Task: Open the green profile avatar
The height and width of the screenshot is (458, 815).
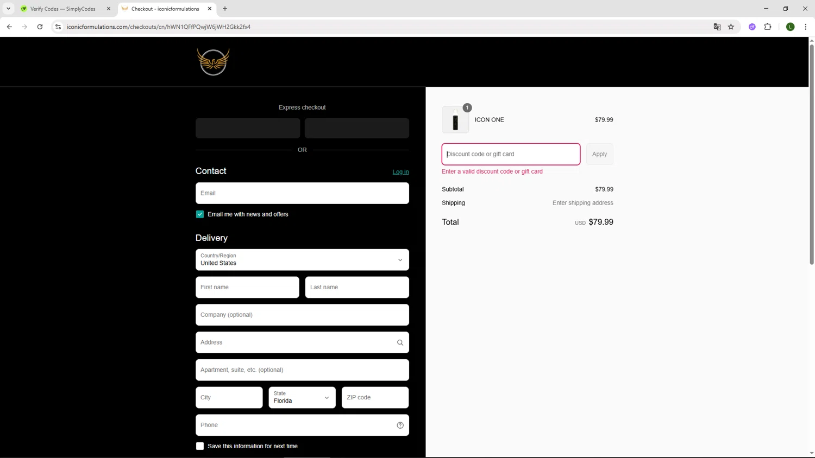Action: tap(791, 27)
